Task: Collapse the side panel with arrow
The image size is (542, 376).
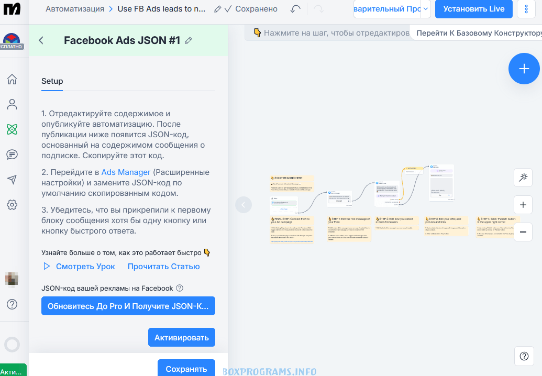Action: (244, 205)
